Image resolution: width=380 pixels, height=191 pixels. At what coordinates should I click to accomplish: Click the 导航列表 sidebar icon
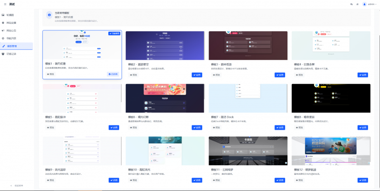click(3, 38)
